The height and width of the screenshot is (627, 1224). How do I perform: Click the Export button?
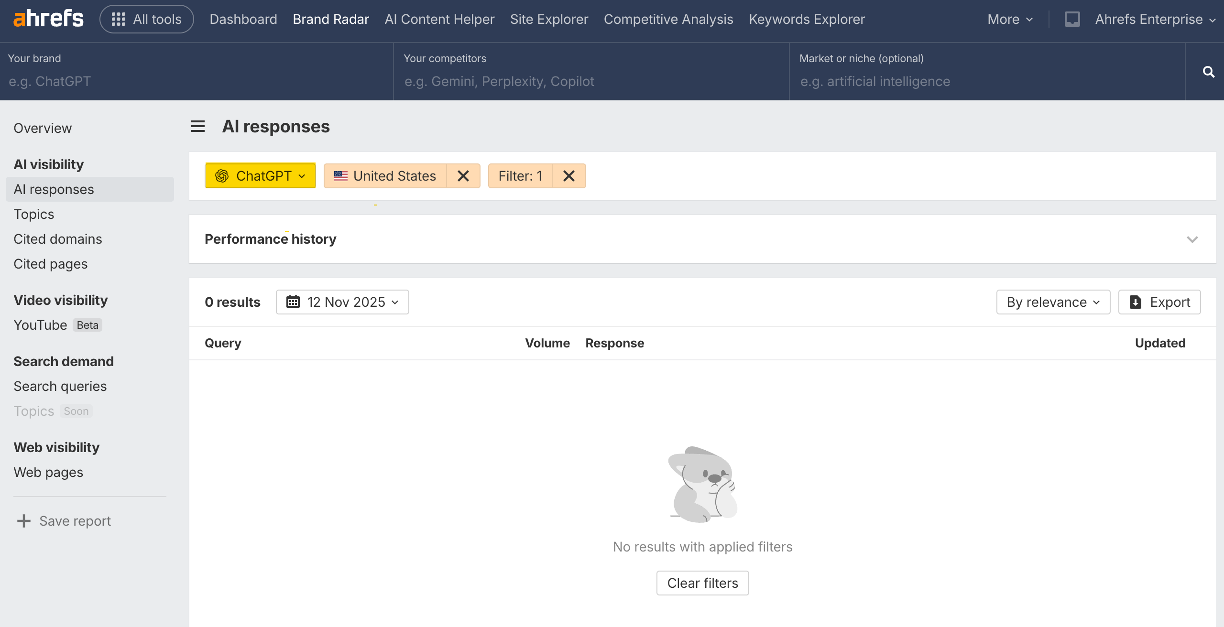(x=1159, y=302)
